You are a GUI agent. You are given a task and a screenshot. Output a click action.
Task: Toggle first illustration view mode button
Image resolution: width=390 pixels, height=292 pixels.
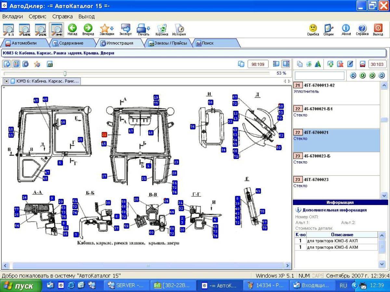click(7, 64)
